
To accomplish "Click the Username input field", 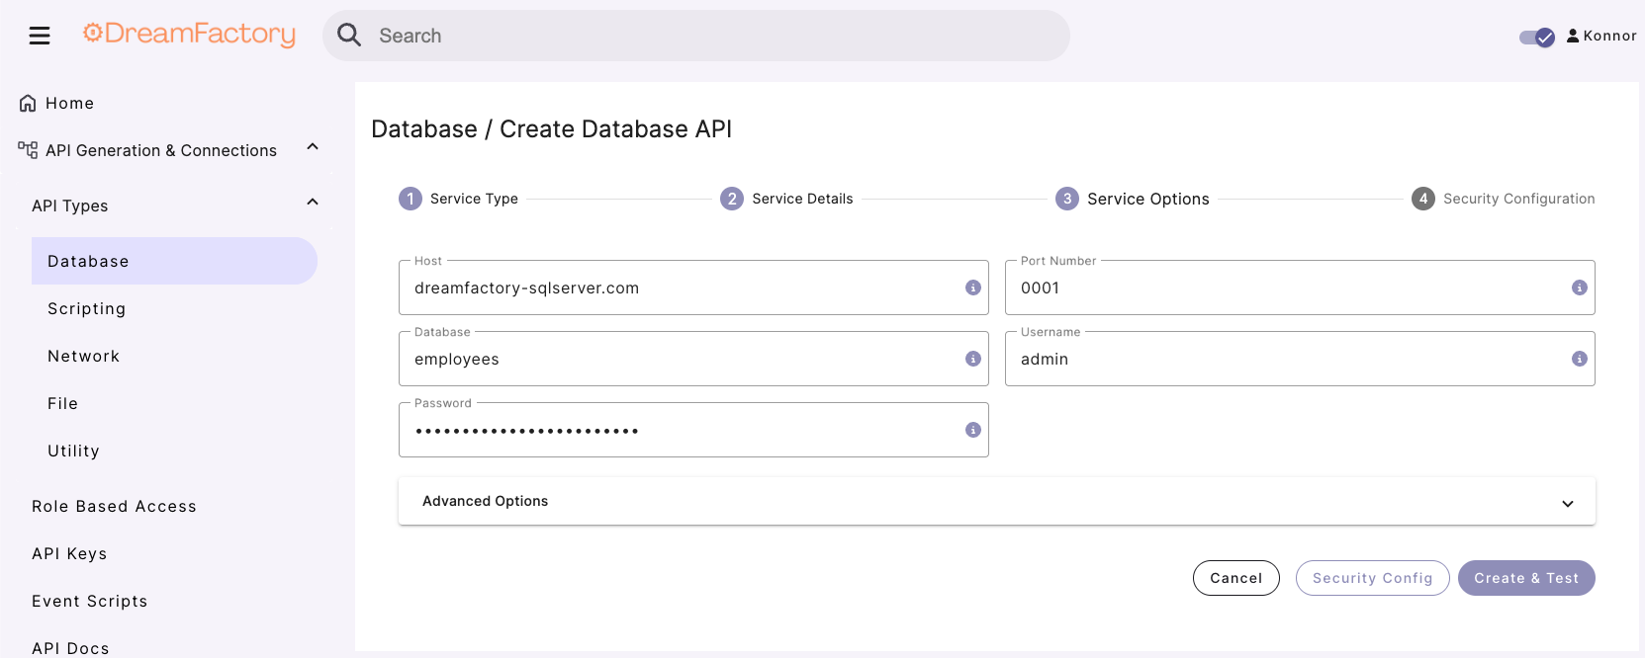I will point(1300,359).
